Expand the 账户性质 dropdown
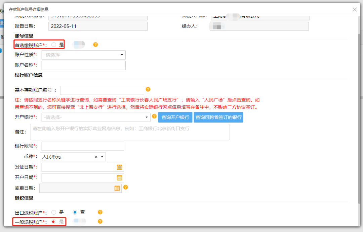Screen dimensions: 363x232 pos(122,55)
